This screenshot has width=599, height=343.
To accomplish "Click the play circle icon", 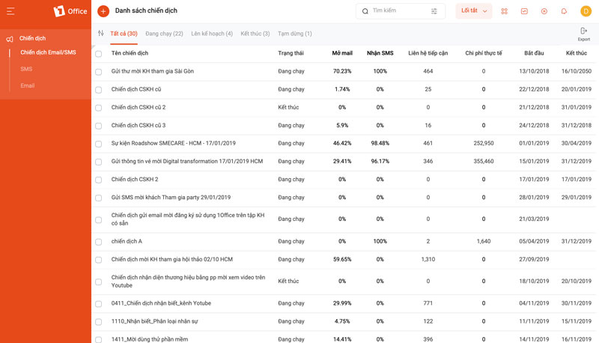I will pos(544,11).
